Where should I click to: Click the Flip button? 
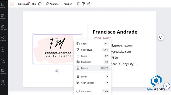click(34, 4)
